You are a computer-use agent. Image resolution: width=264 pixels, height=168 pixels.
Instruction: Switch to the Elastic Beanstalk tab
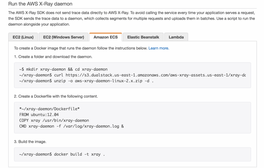[x=143, y=37]
